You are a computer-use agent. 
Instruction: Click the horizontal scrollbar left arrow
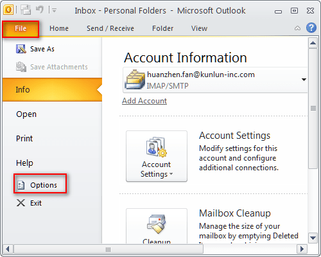8,249
